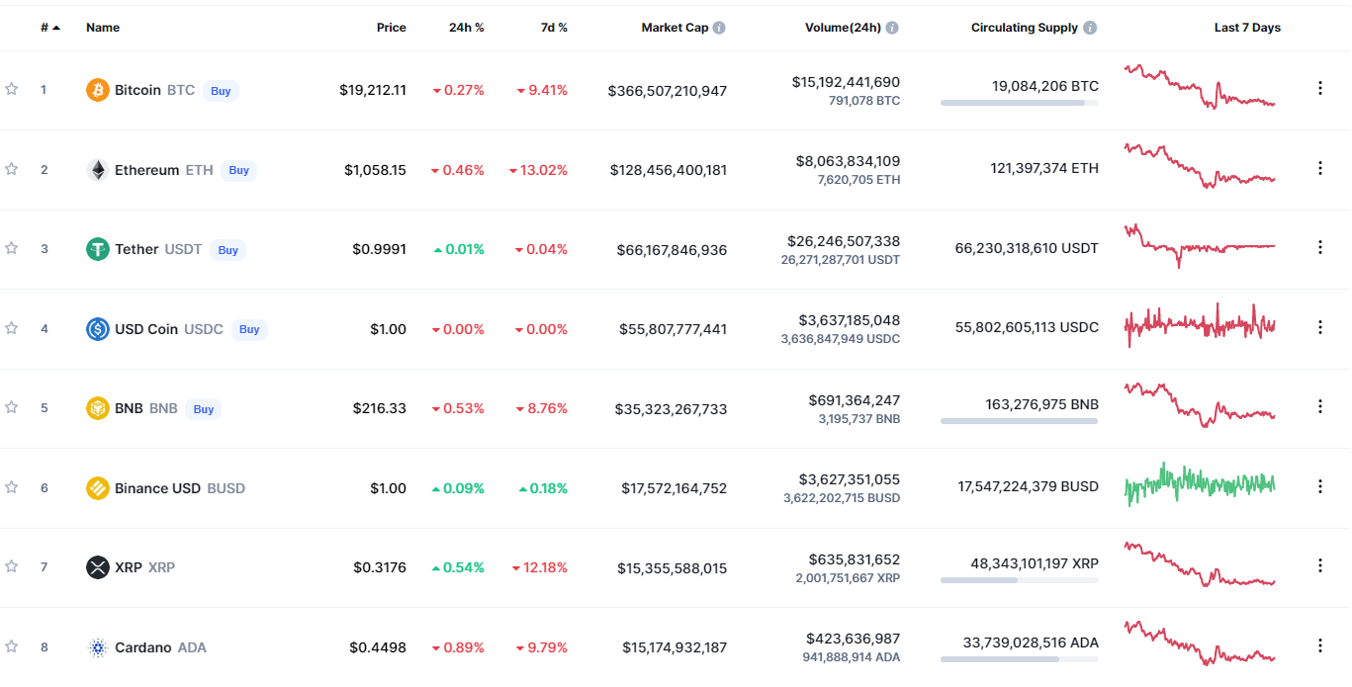Open more options for XRP row
1352x687 pixels.
[1319, 565]
